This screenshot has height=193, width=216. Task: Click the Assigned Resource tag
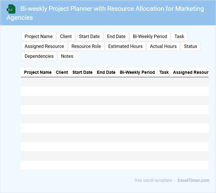tap(44, 46)
